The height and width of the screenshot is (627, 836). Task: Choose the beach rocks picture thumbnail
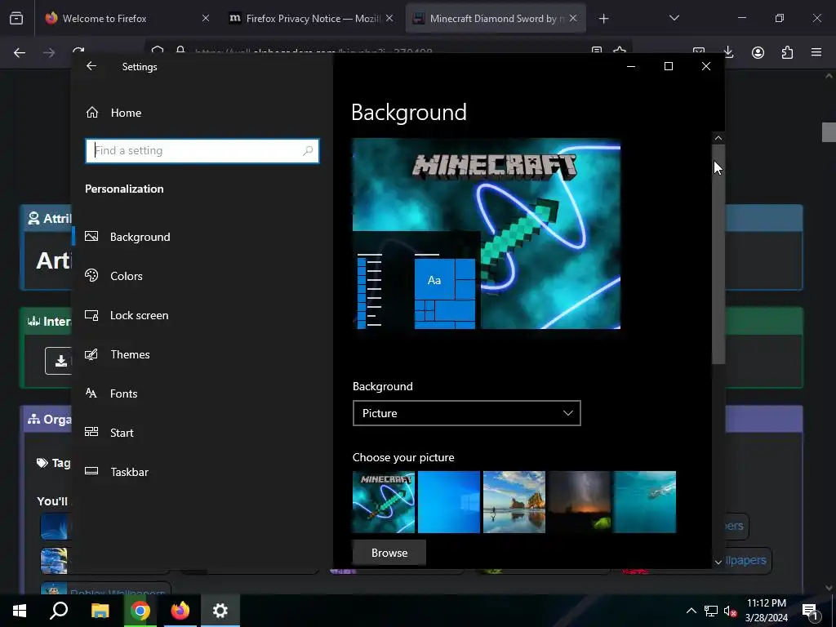tap(514, 502)
